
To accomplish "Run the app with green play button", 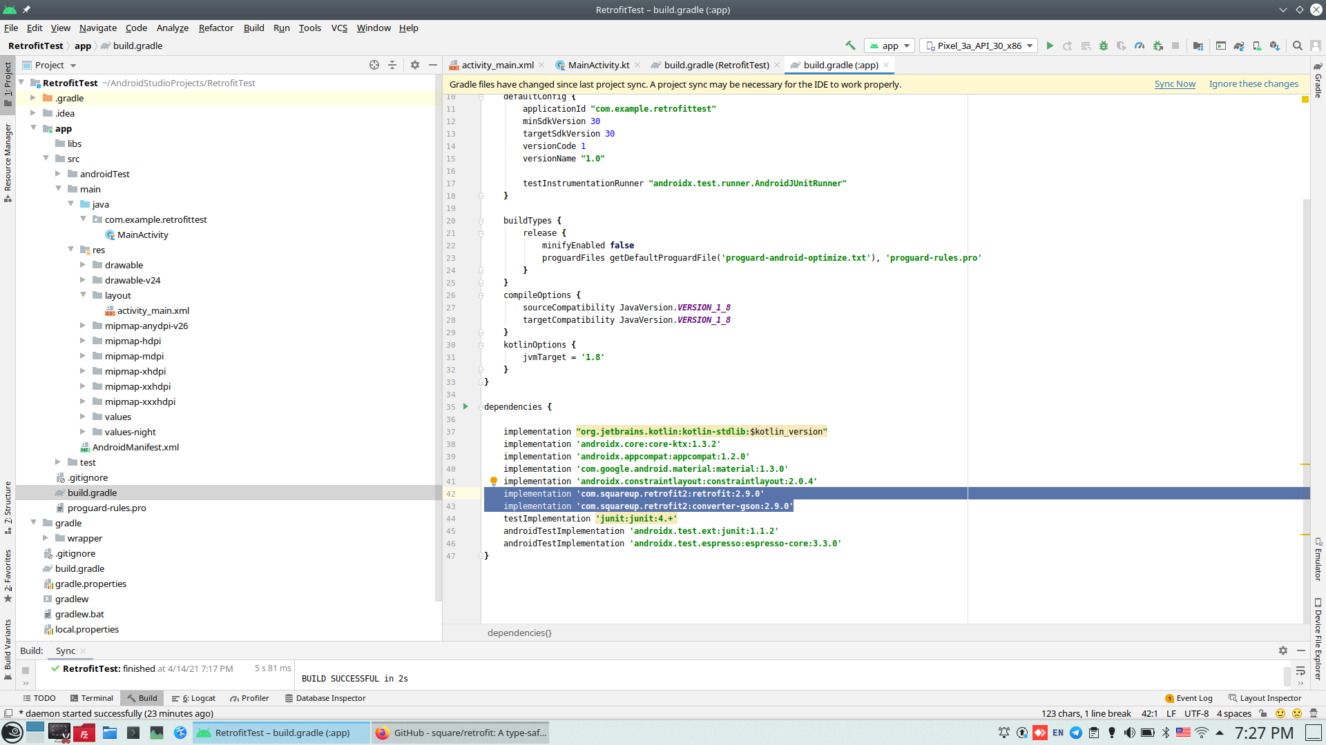I will (1050, 46).
